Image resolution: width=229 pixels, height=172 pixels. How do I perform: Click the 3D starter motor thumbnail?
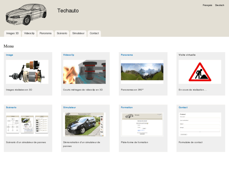27,72
